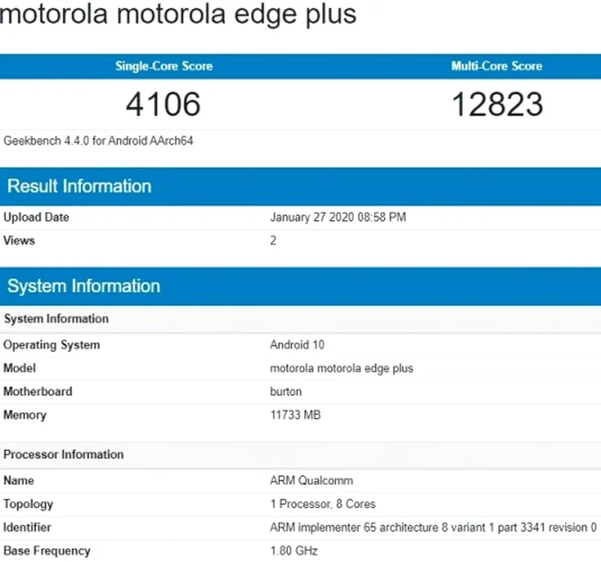Select the multi-core score value 12823
This screenshot has width=601, height=562.
pos(497,104)
